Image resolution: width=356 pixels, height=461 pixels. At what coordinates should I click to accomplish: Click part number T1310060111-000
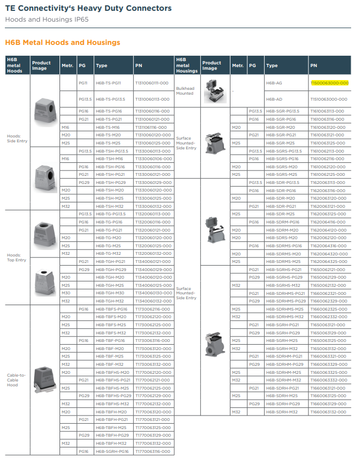pos(151,83)
